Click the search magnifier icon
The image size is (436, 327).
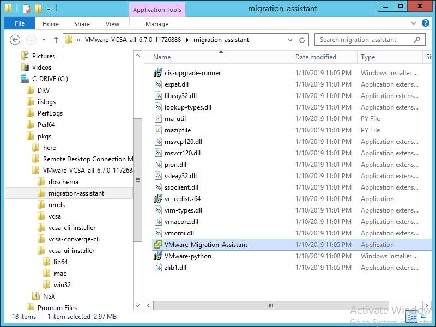pyautogui.click(x=417, y=40)
